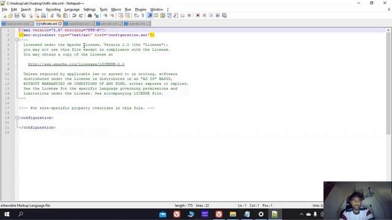Screen dimensions: 392x220
Task: Click the save recorded macro icon
Action: pos(224,15)
